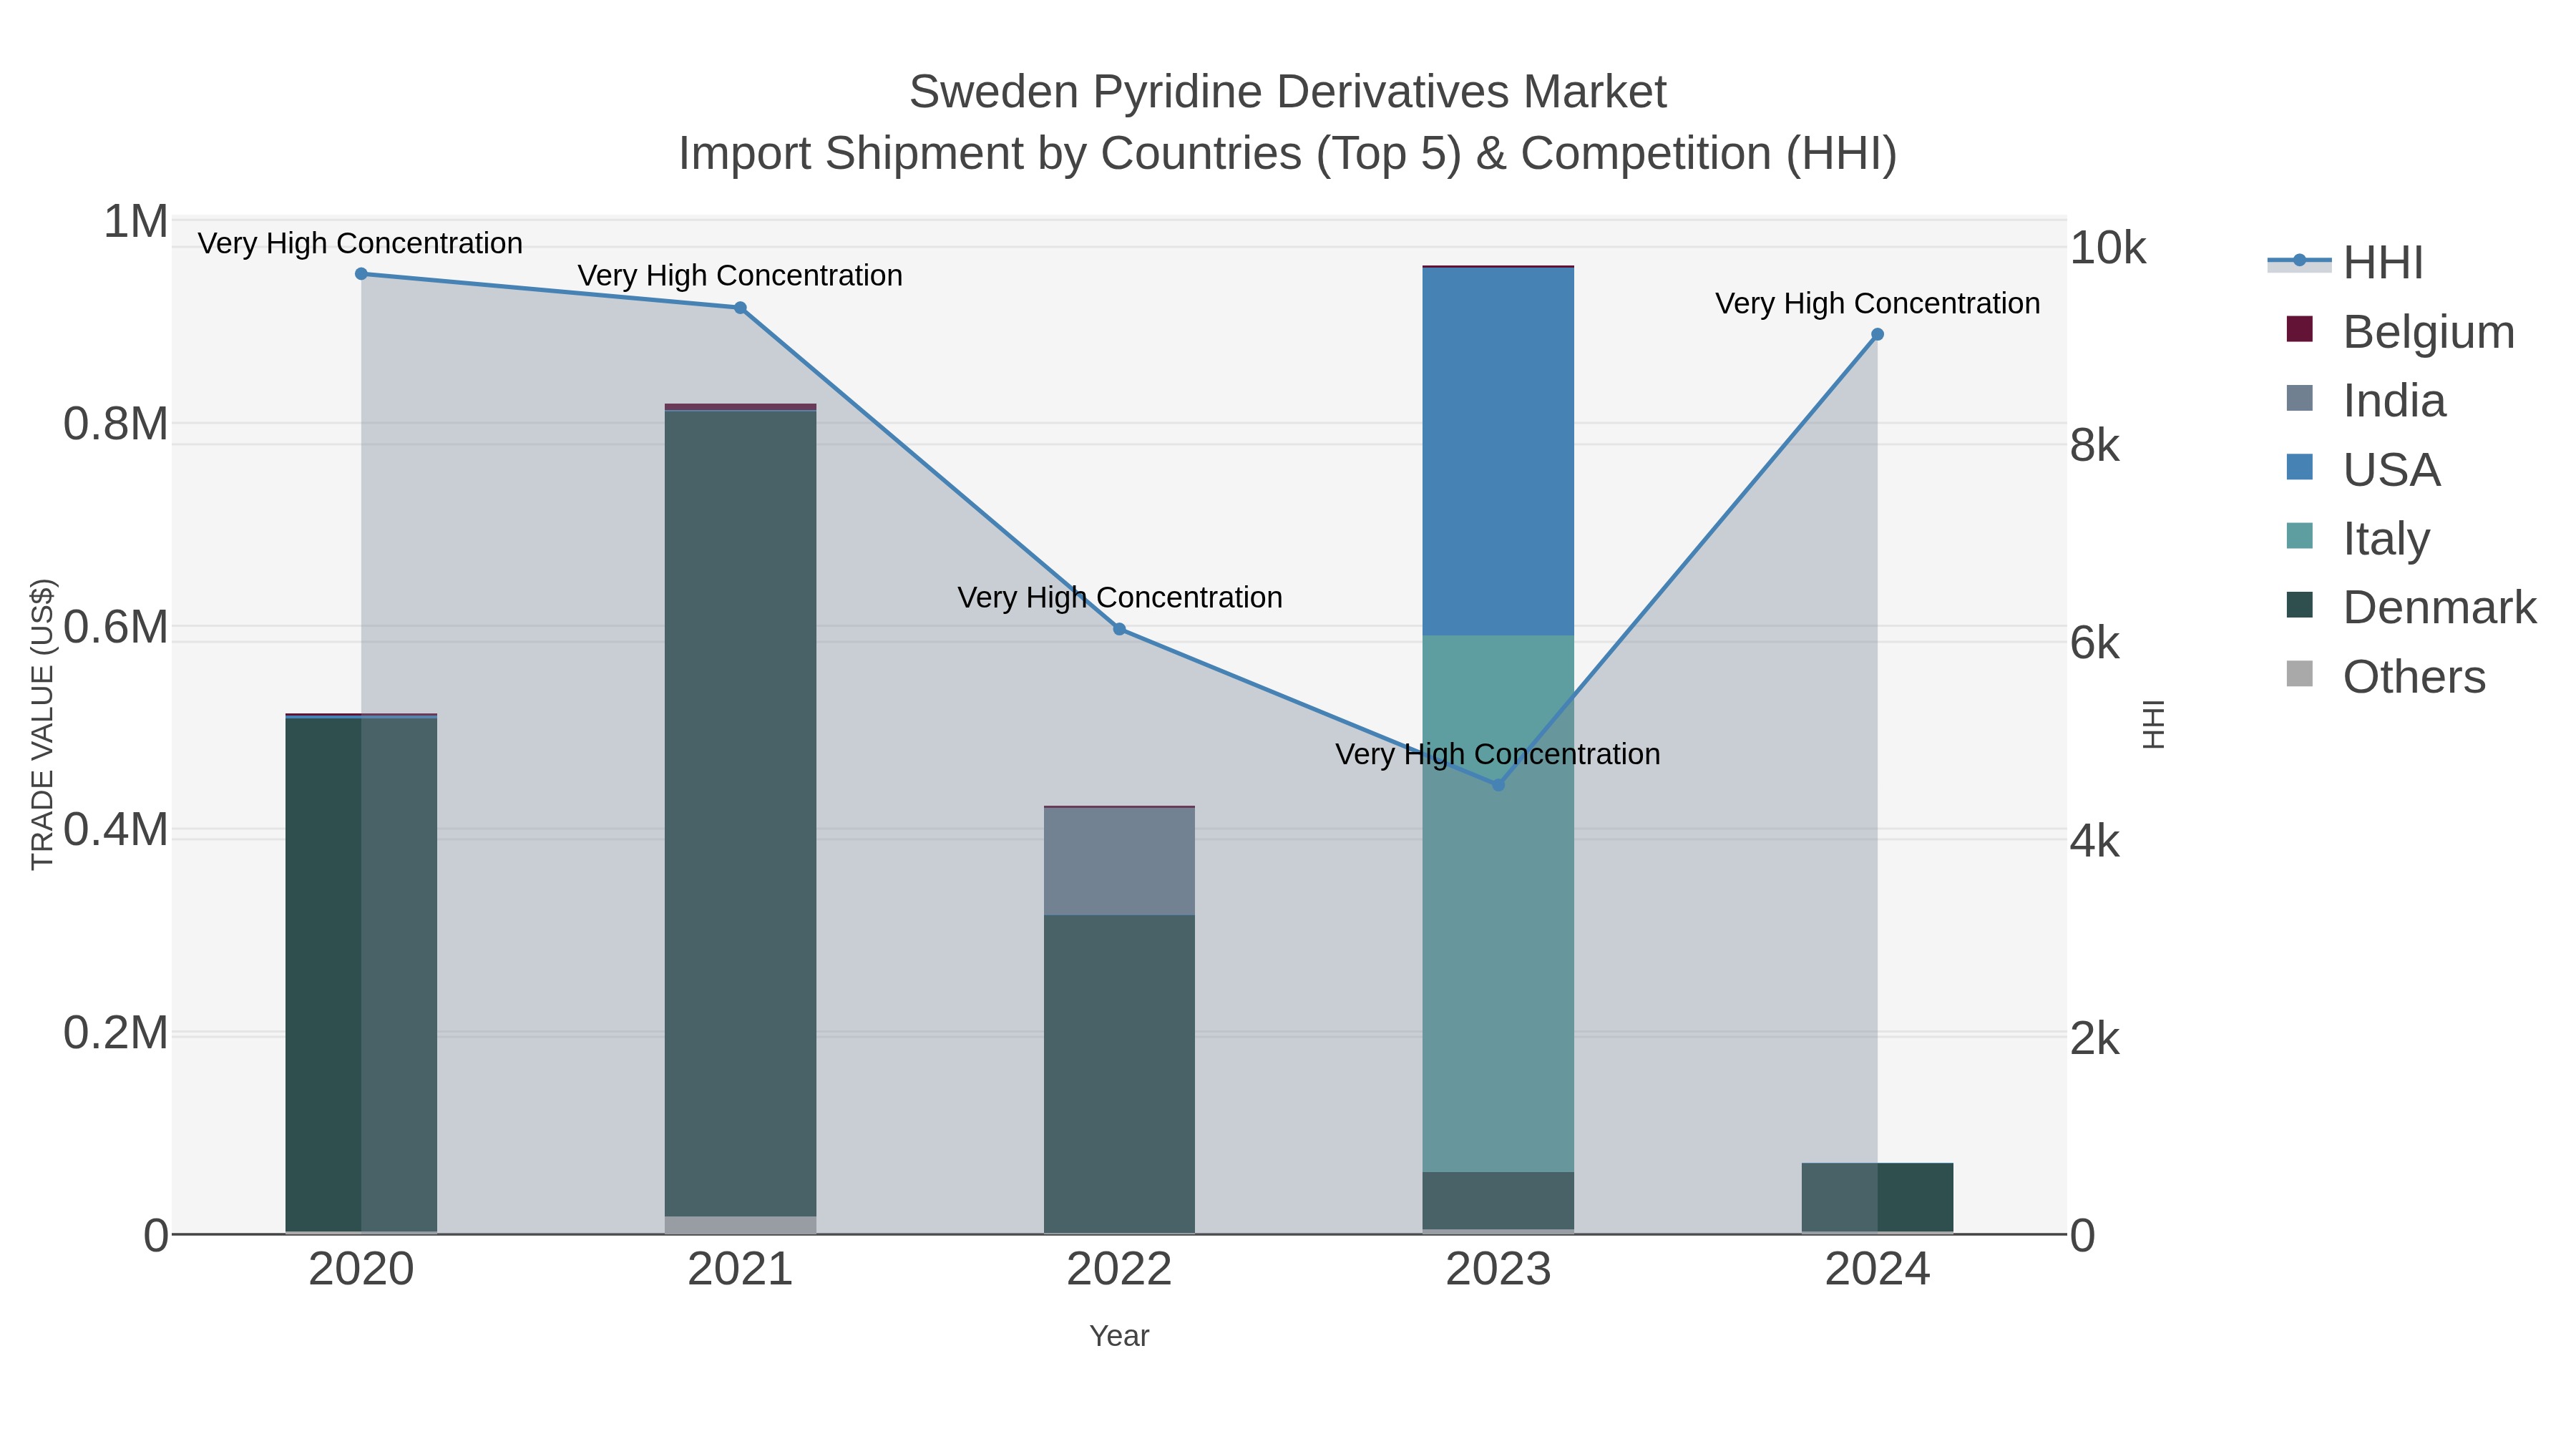2576x1449 pixels.
Task: Click the 2023 x-axis label
Action: (x=1498, y=1270)
